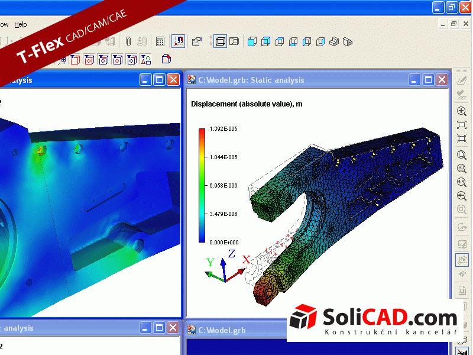This screenshot has height=355, width=473.
Task: Select the cube view with cyan left face
Action: tap(307, 41)
